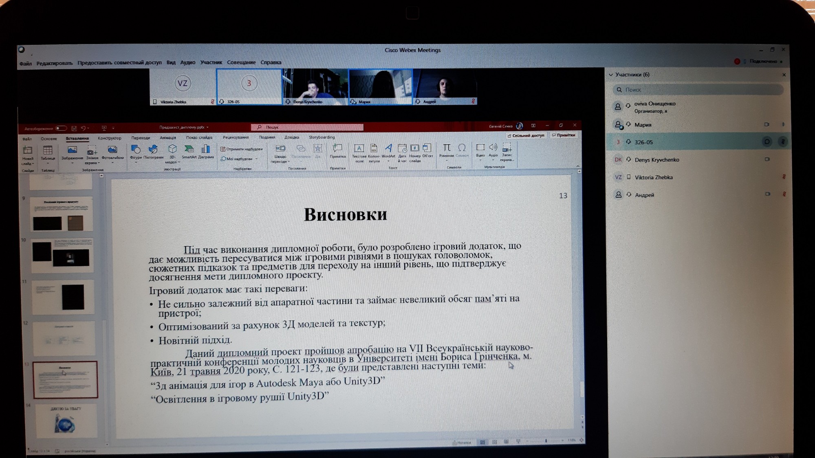
Task: Insert Номер слайда slide number
Action: 415,153
